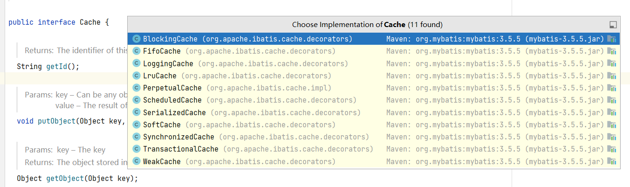This screenshot has height=187, width=630.
Task: Click the class icon beside SynchronizedCache
Action: point(137,137)
